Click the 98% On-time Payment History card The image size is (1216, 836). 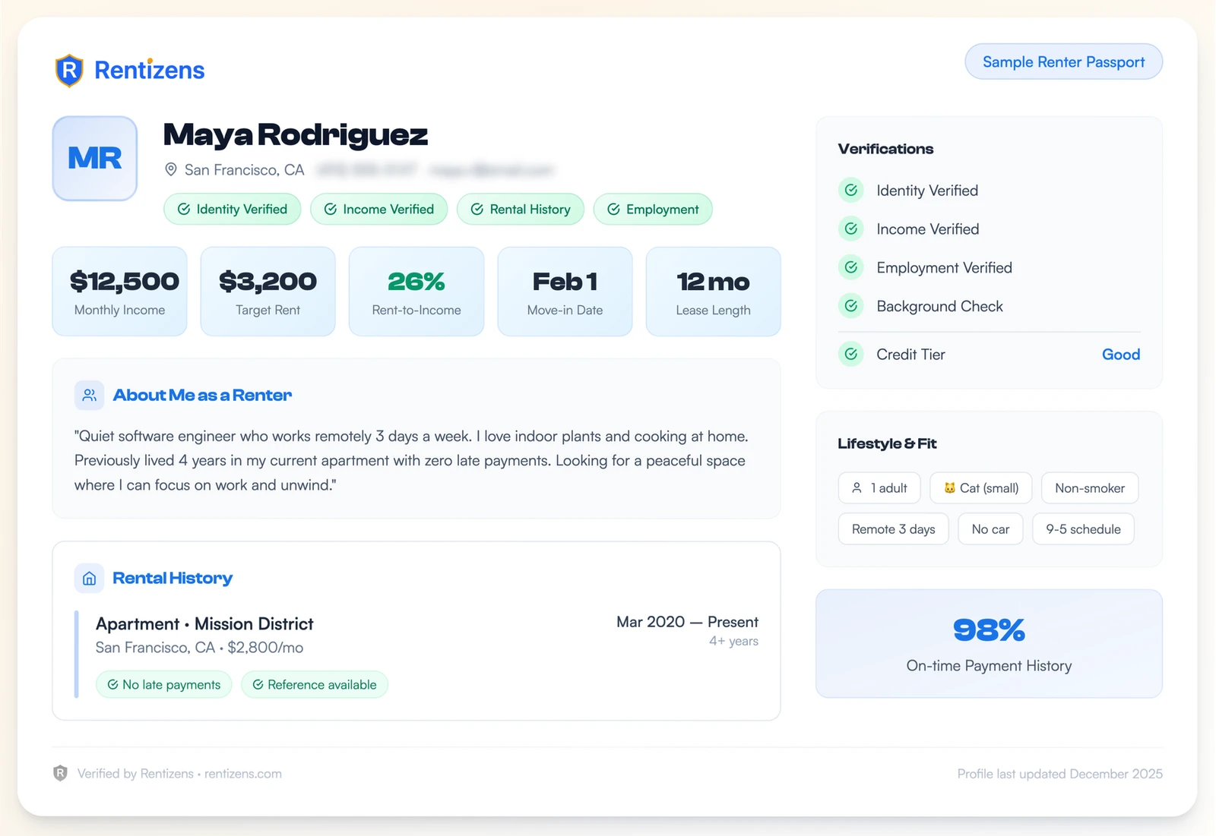click(x=988, y=643)
